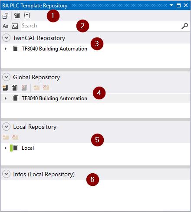Expand TF8040 Building Automation under Global Repository
The height and width of the screenshot is (212, 191).
pos(6,98)
